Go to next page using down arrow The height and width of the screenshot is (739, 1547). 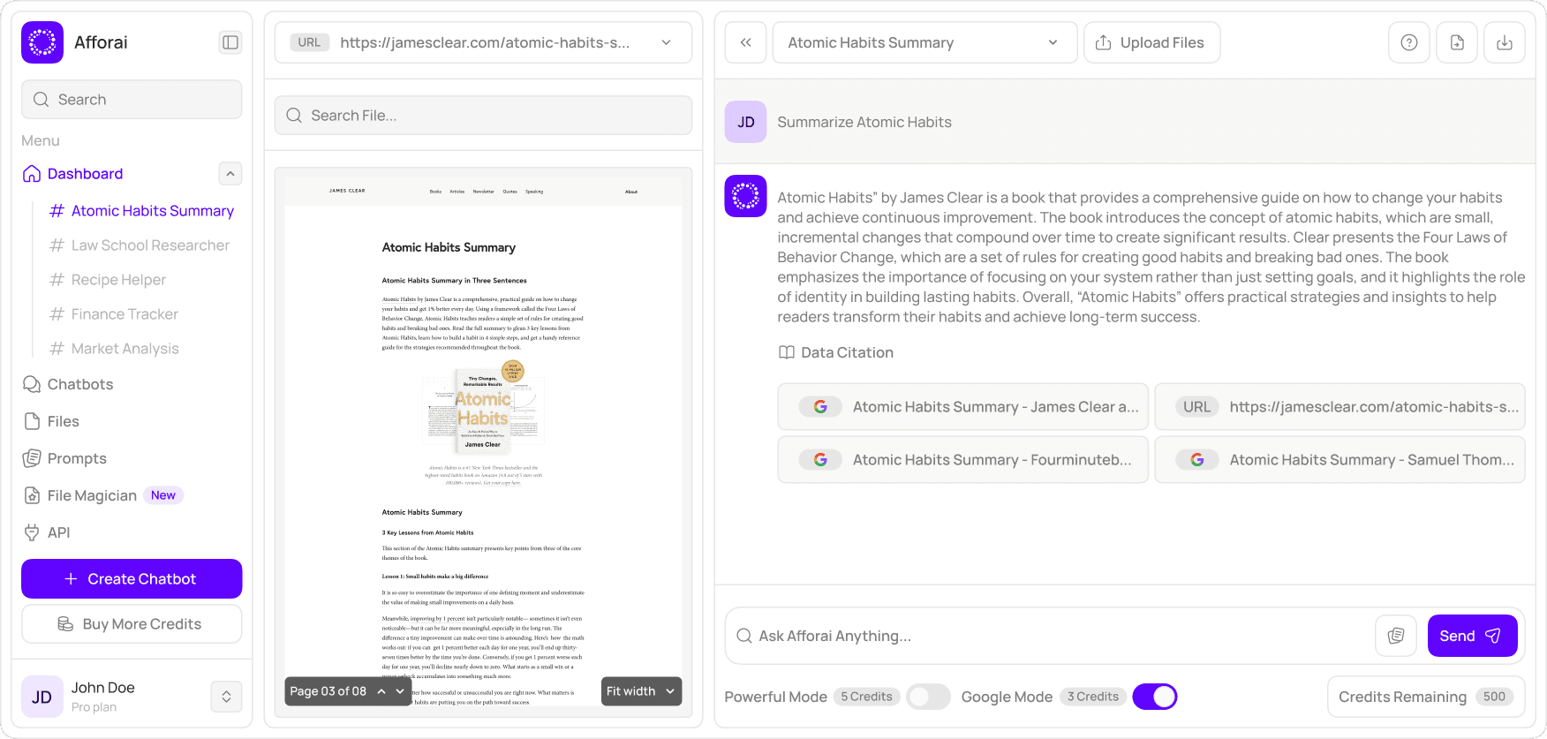pyautogui.click(x=400, y=691)
